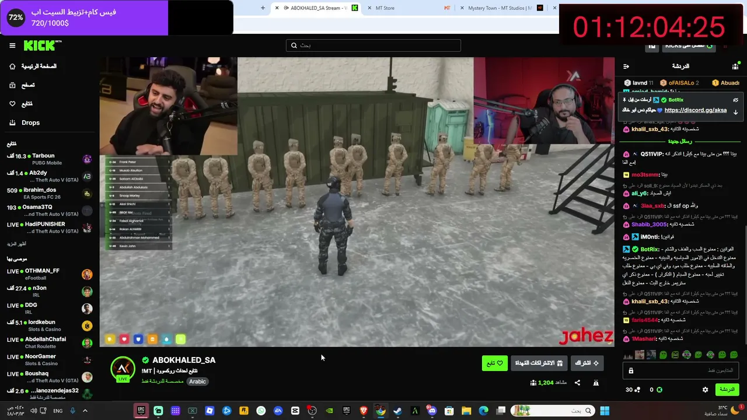Open Discord from the taskbar
Image resolution: width=747 pixels, height=420 pixels.
432,411
